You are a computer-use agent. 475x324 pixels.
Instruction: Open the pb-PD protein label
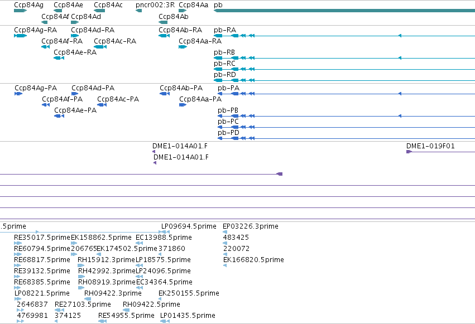(228, 133)
